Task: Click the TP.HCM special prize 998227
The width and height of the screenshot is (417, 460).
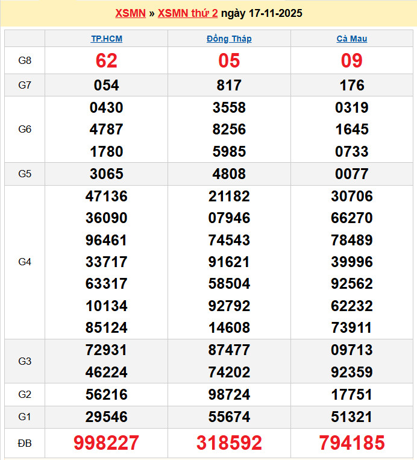Action: (106, 443)
